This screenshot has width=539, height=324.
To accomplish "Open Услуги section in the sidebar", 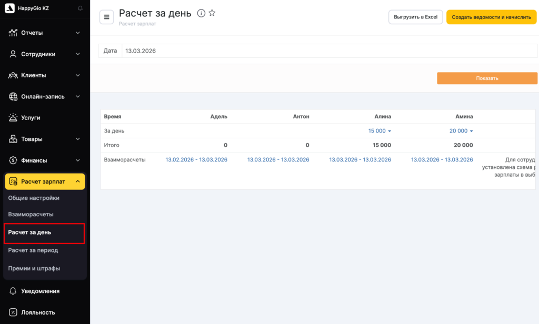I will (x=31, y=118).
